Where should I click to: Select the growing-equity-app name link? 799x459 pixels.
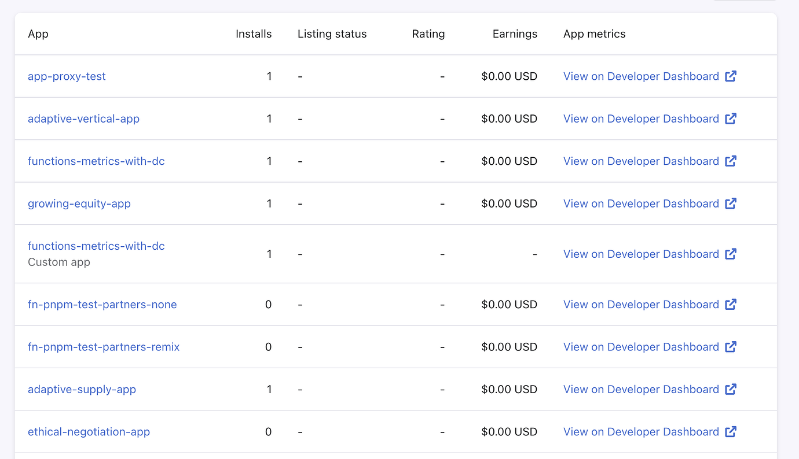pos(79,203)
